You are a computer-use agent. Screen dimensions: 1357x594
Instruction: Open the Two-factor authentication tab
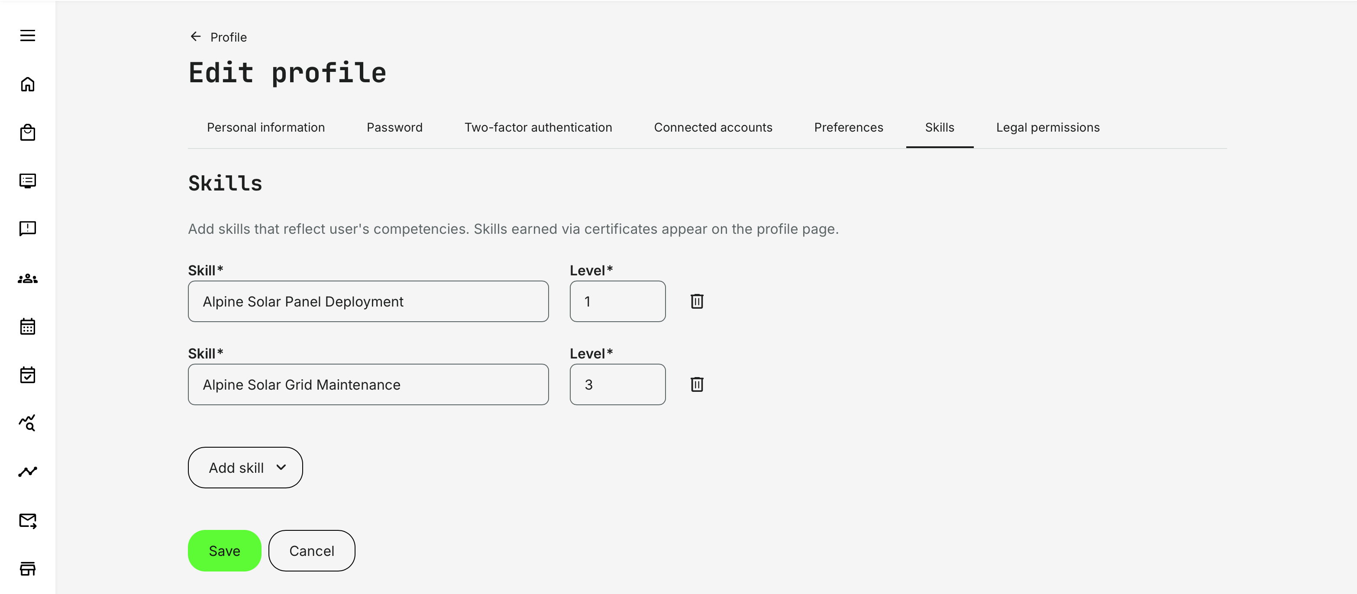pyautogui.click(x=538, y=127)
